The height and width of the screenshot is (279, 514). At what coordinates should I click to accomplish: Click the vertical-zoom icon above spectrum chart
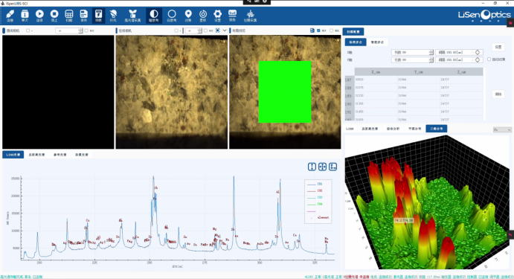312,167
